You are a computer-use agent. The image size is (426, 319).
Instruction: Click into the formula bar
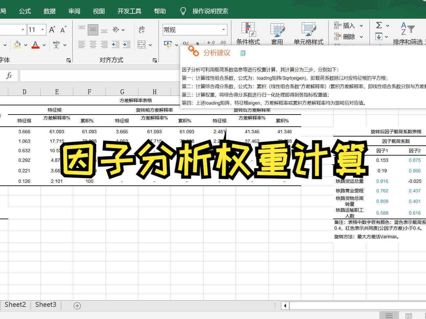click(100, 76)
